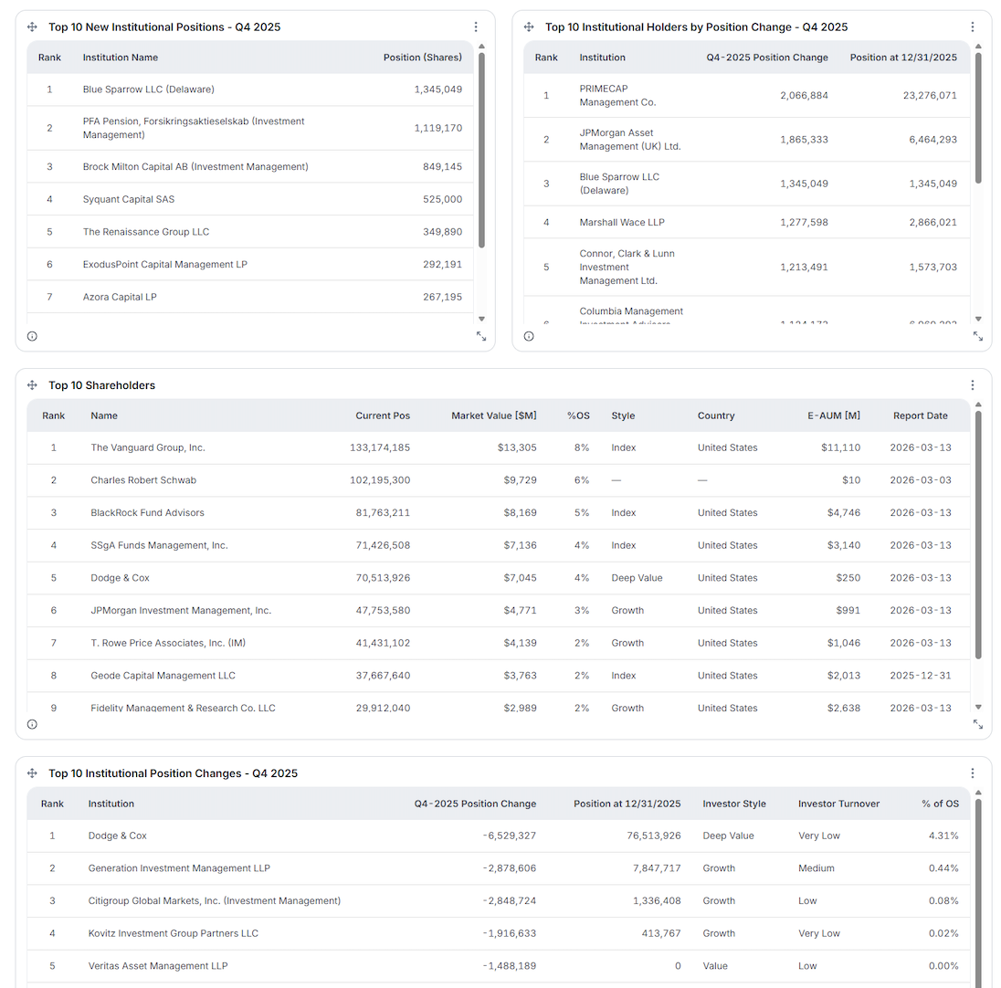Image resolution: width=1001 pixels, height=988 pixels.
Task: Click scroll up arrow in Top 10 Shareholders table
Action: [978, 405]
